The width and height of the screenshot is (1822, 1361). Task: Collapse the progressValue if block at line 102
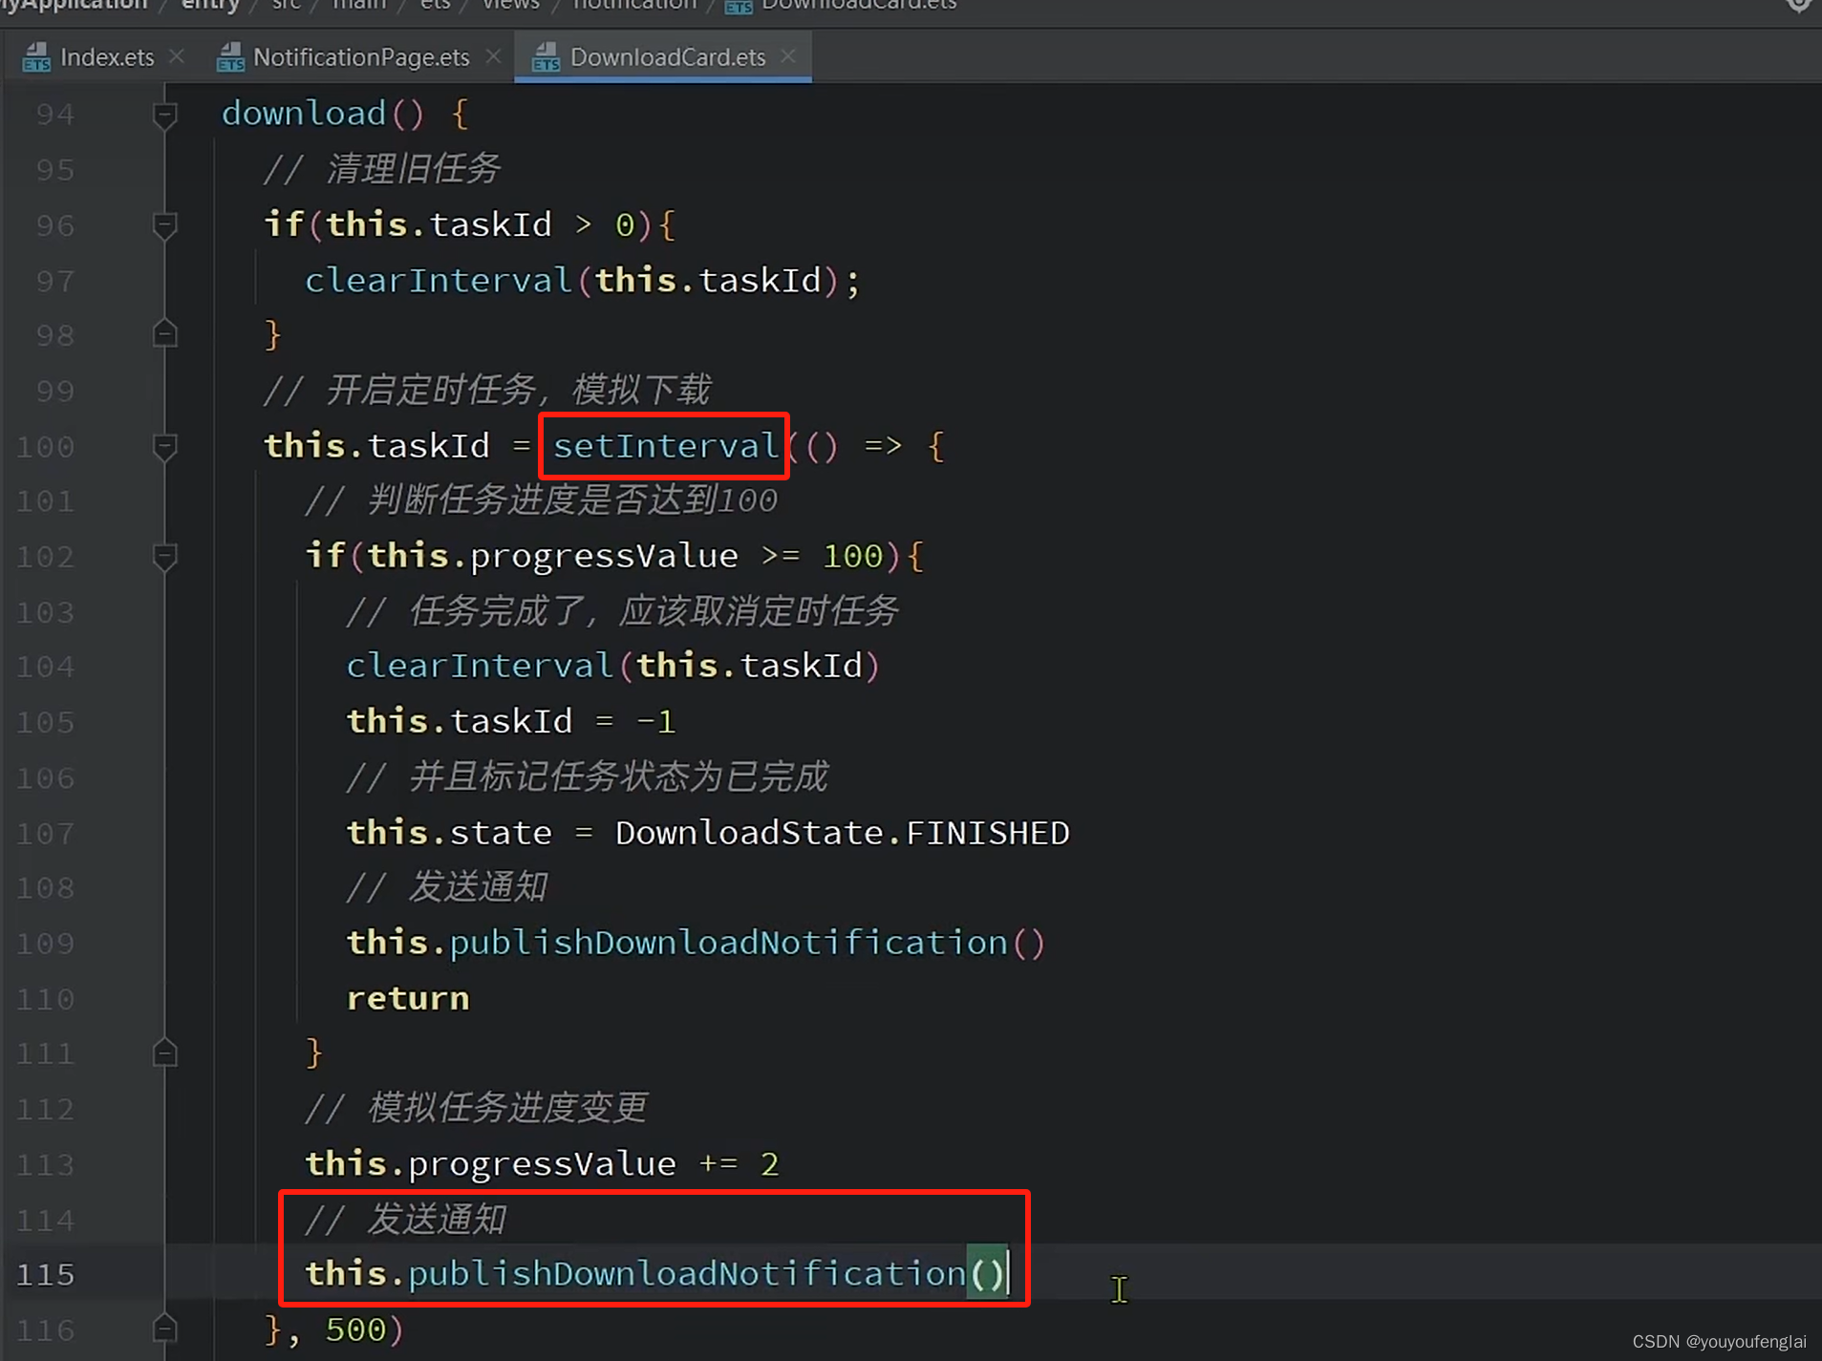[x=165, y=557]
